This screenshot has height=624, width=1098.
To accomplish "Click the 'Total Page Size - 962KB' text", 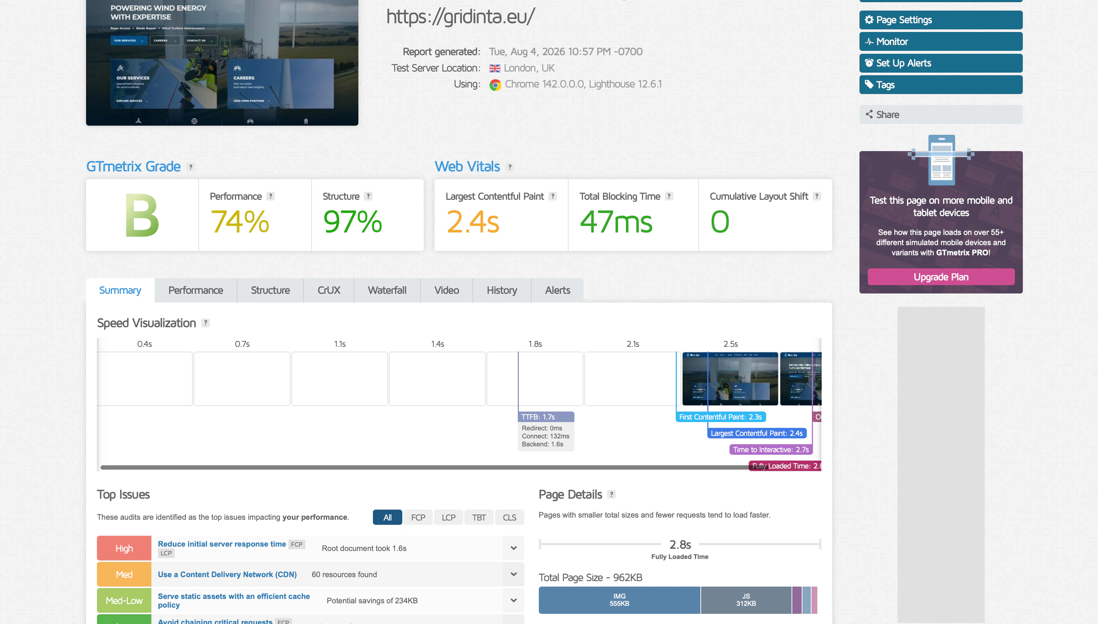I will pyautogui.click(x=590, y=577).
